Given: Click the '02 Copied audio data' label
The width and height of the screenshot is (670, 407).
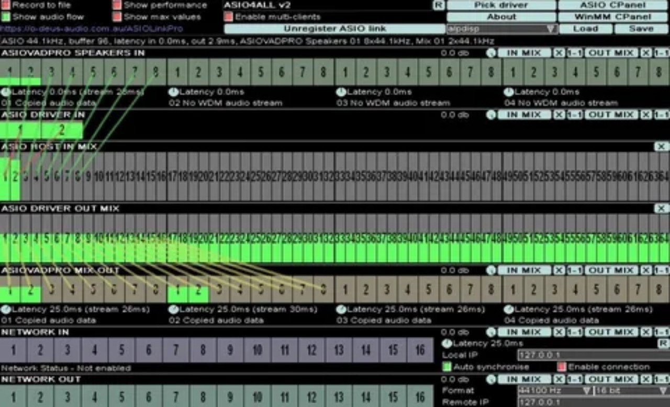Looking at the screenshot, I should click(216, 321).
